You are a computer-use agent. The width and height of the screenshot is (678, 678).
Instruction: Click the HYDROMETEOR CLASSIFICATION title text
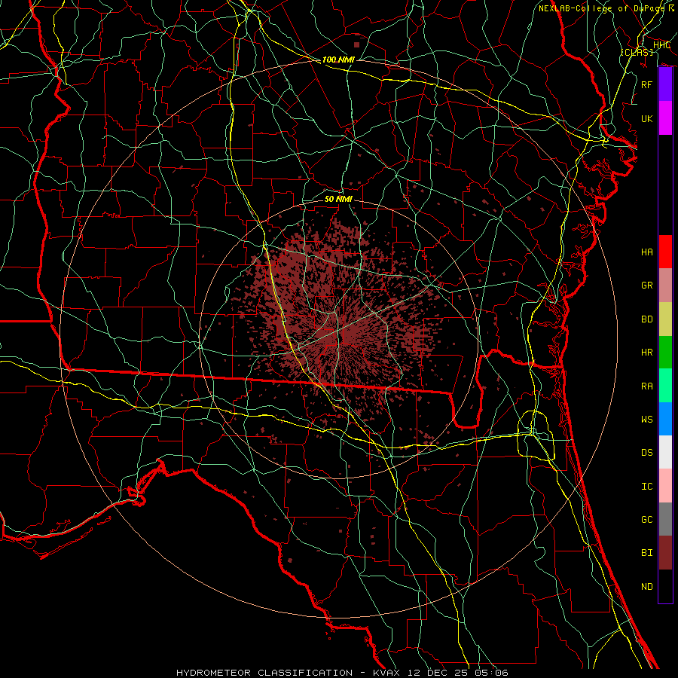tap(264, 673)
